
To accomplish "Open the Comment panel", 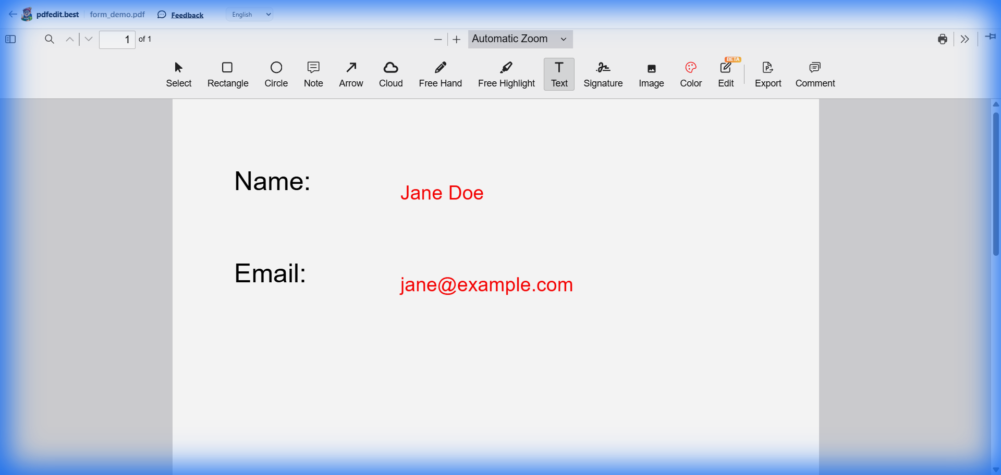I will 815,74.
